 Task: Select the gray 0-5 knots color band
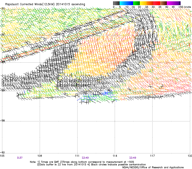coord(116,3)
